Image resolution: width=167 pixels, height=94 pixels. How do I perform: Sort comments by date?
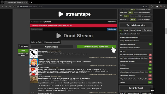click(x=23, y=51)
